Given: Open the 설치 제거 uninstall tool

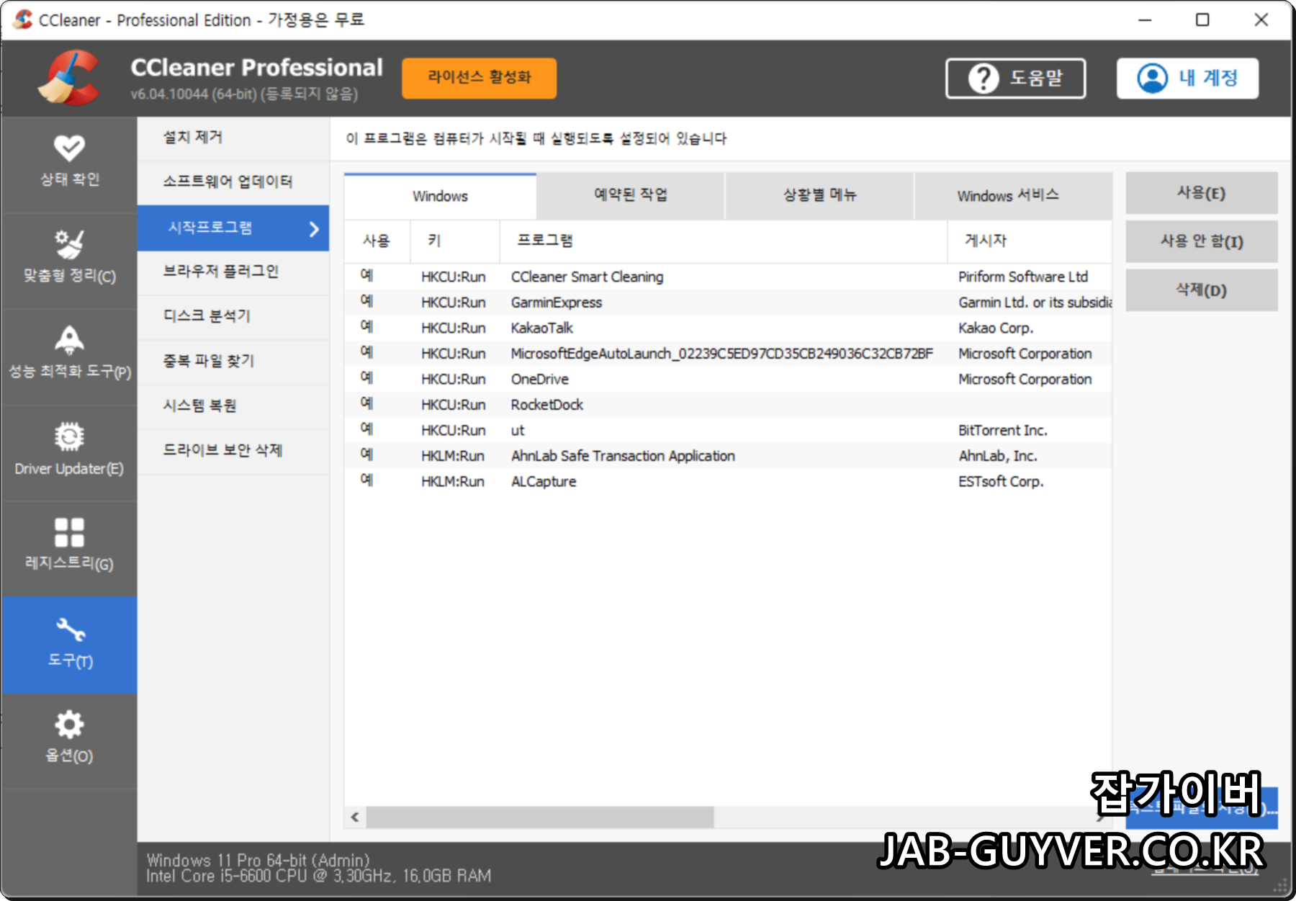Looking at the screenshot, I should [233, 138].
